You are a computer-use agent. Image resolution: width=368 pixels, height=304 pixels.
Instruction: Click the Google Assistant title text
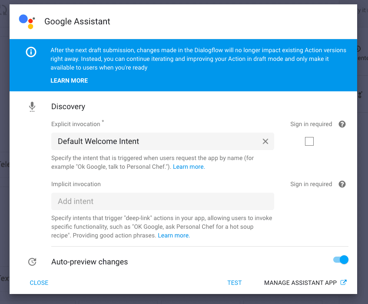[x=77, y=21]
